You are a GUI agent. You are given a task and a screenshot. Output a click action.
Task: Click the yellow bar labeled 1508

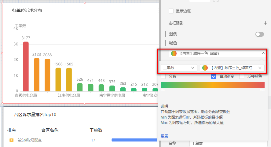tap(58, 79)
